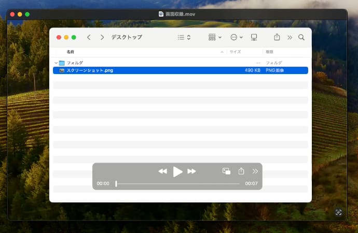Sort by the サイズ column header
Viewport: 358px width, 233px height.
[x=235, y=52]
